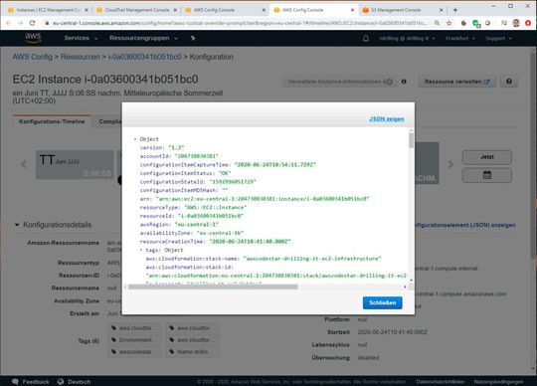Screen dimensions: 537x386
Task: Click Verwaltete Instance-Informationen button
Action: [x=340, y=82]
